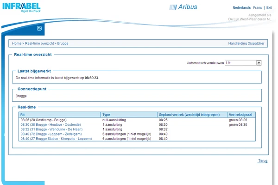Click 'De Lijn West-Vlaanderen NL' login text
Screen dimensions: 278x185
[x=250, y=19]
